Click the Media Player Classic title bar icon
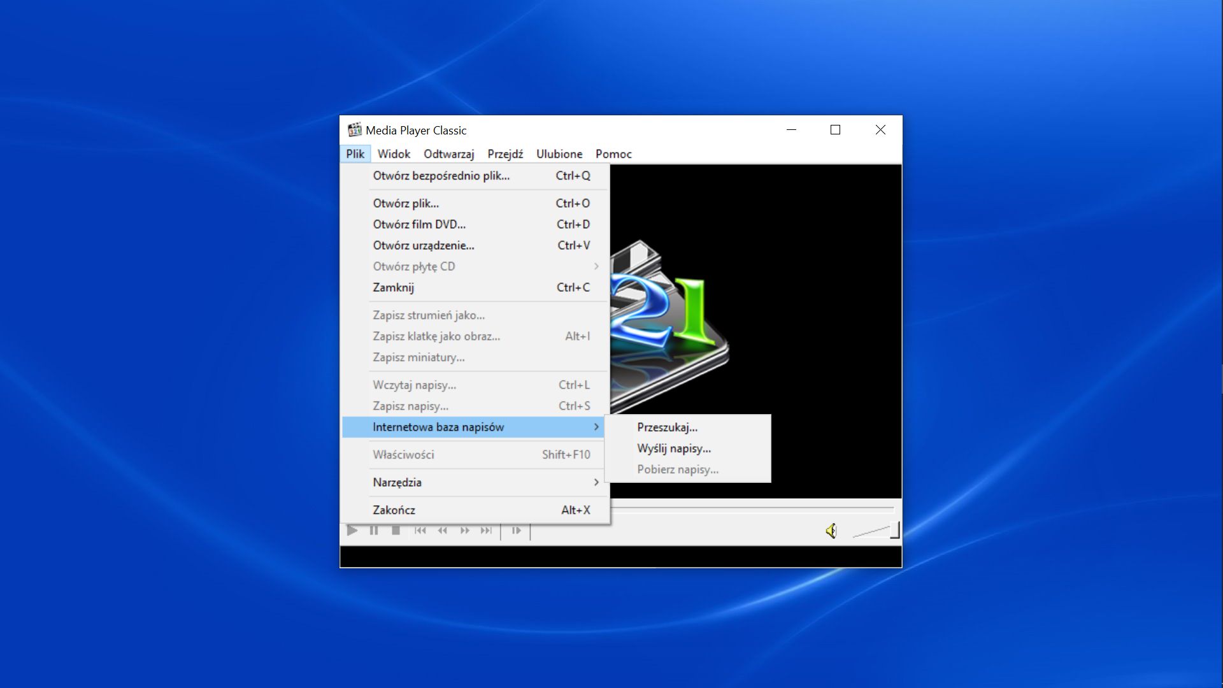Image resolution: width=1223 pixels, height=688 pixels. (354, 130)
